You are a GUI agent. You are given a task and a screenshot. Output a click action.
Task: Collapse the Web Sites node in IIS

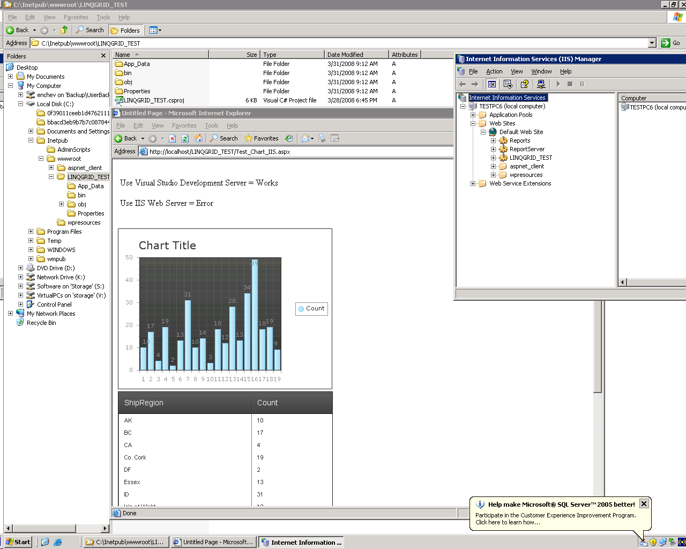coord(473,123)
